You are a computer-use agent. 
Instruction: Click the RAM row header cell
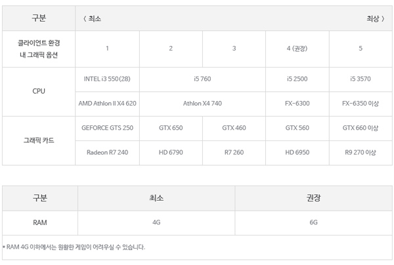pos(39,222)
